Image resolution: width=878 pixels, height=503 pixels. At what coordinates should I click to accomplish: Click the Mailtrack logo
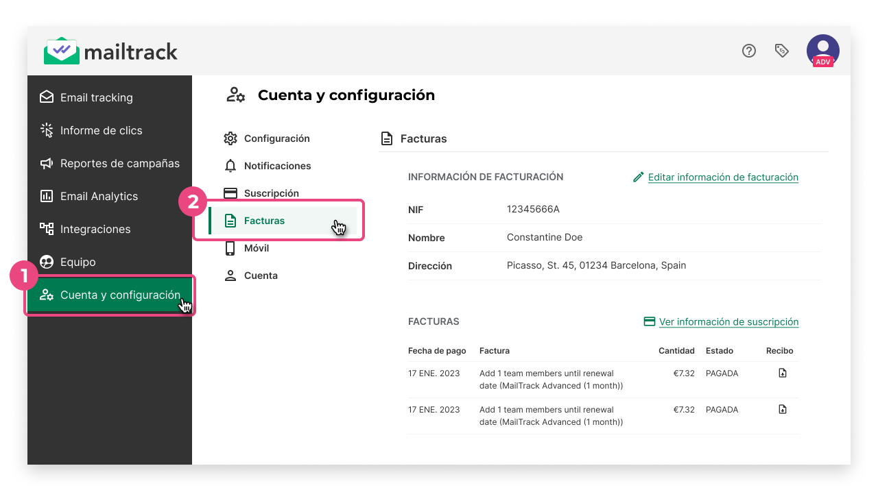(110, 51)
